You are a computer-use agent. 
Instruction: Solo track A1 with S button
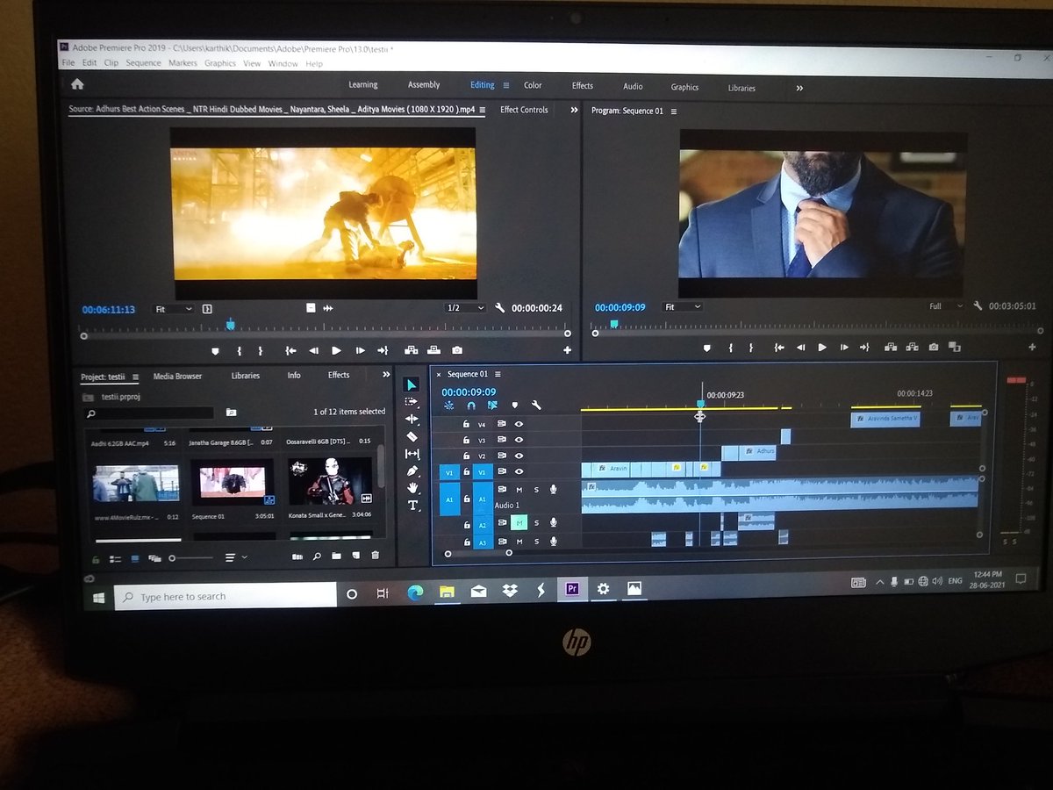tap(536, 490)
